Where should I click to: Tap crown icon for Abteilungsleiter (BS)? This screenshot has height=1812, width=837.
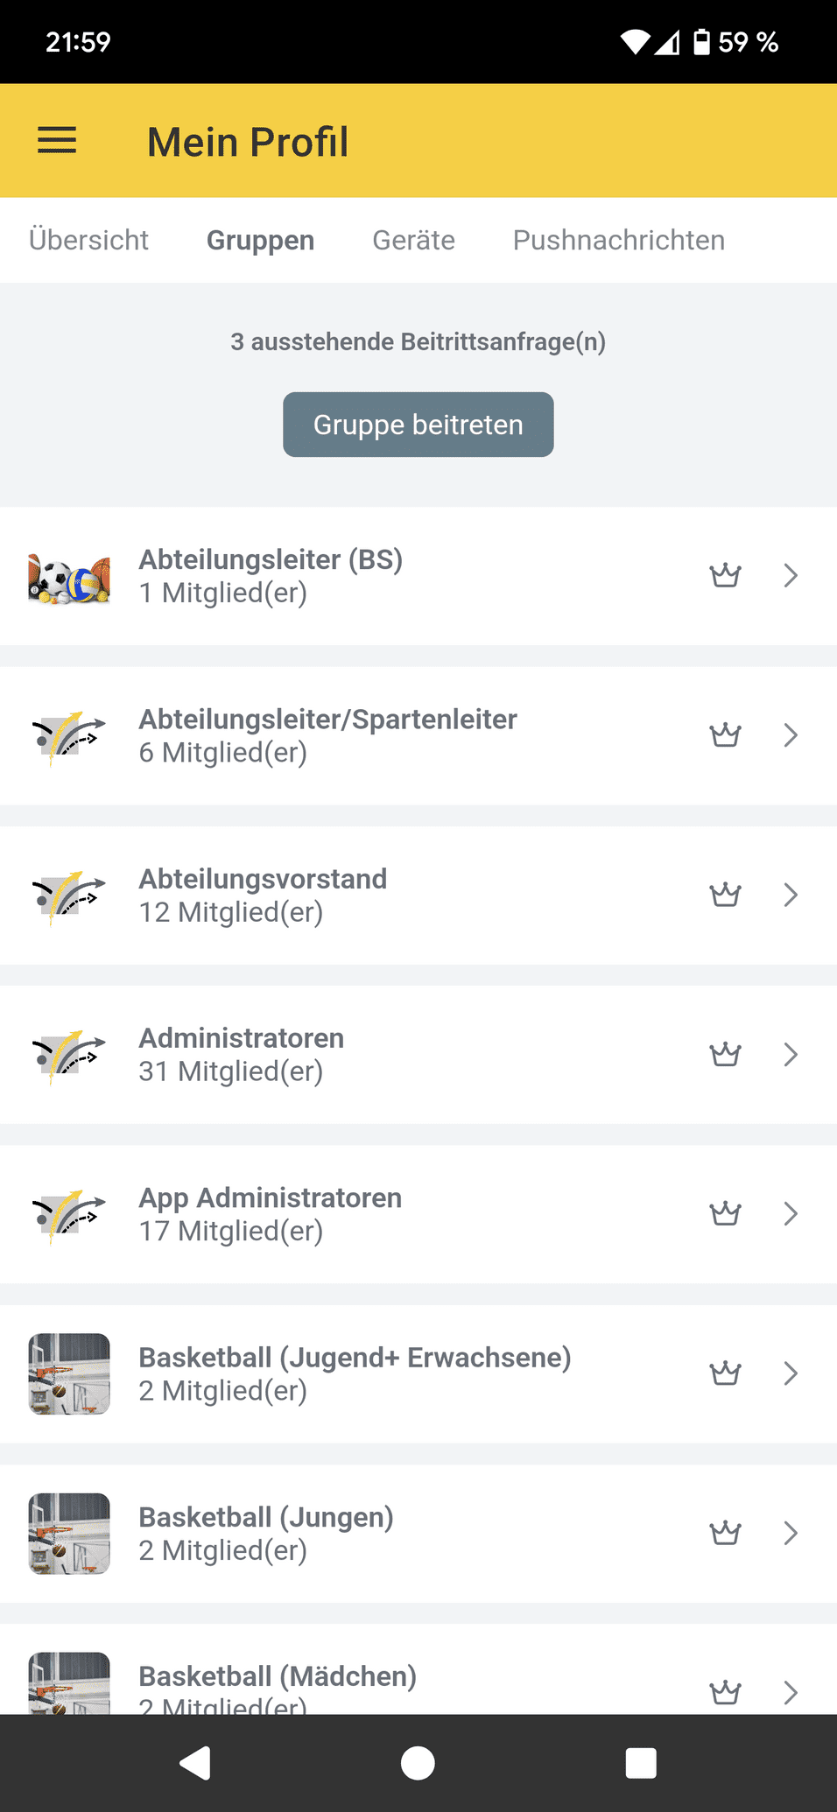click(x=725, y=575)
